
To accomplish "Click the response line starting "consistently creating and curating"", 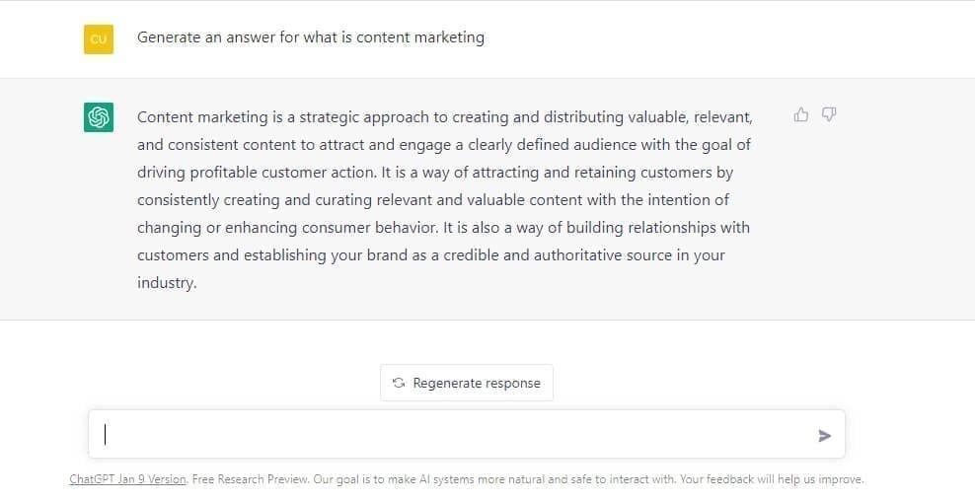I will pyautogui.click(x=433, y=199).
